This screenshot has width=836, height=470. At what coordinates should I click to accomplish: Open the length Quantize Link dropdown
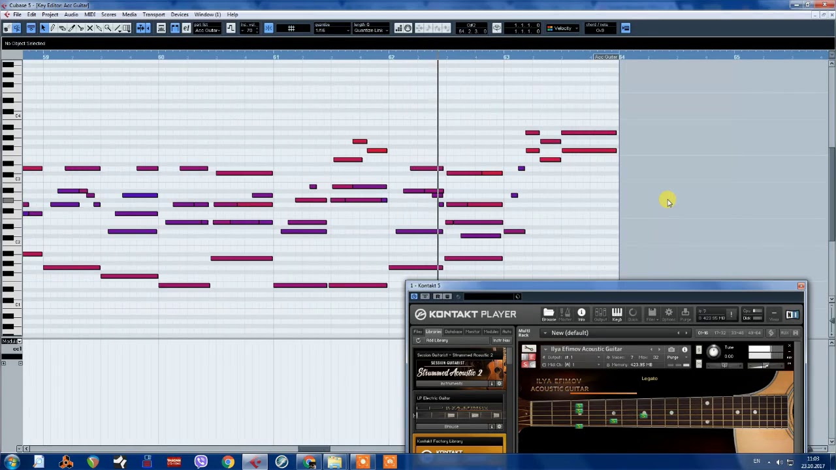371,30
